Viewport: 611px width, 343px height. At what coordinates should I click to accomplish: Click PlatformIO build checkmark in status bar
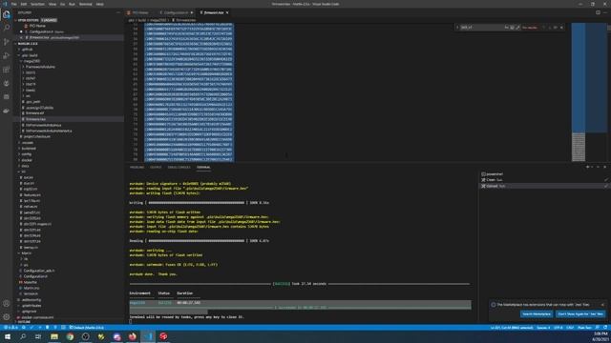[32, 328]
